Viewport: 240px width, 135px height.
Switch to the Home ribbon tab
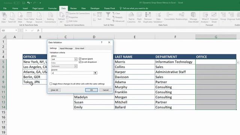tap(15, 8)
